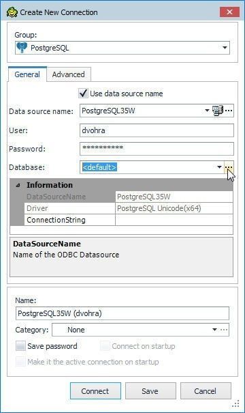Click the PostgreSQL elephant icon in Group
This screenshot has width=245, height=413.
tap(22, 48)
